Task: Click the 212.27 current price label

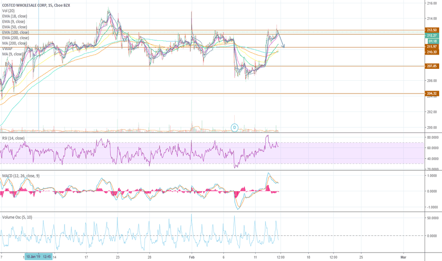Action: pos(432,36)
